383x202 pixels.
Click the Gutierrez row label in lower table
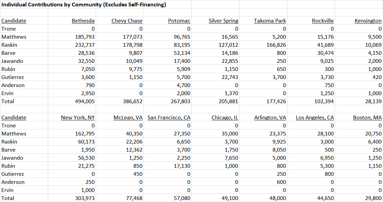(x=13, y=174)
